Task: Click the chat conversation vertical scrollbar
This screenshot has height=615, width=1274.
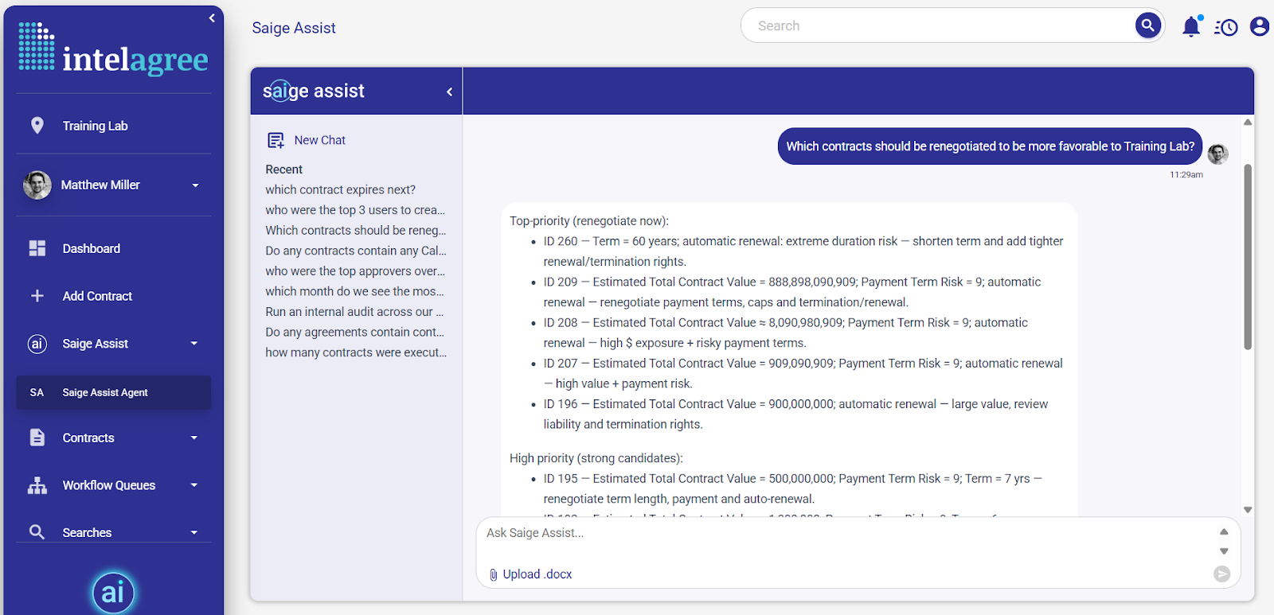Action: click(x=1248, y=256)
